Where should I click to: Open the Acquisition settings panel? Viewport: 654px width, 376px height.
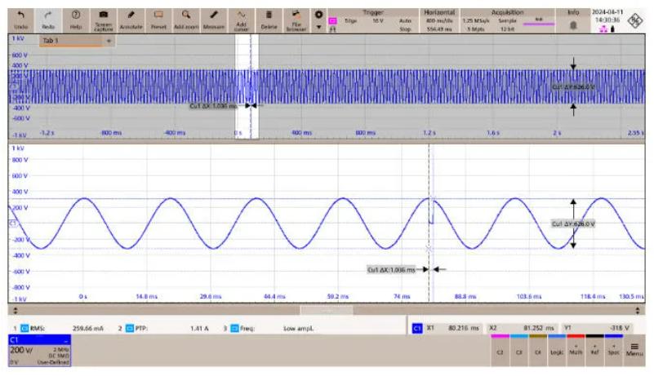508,20
